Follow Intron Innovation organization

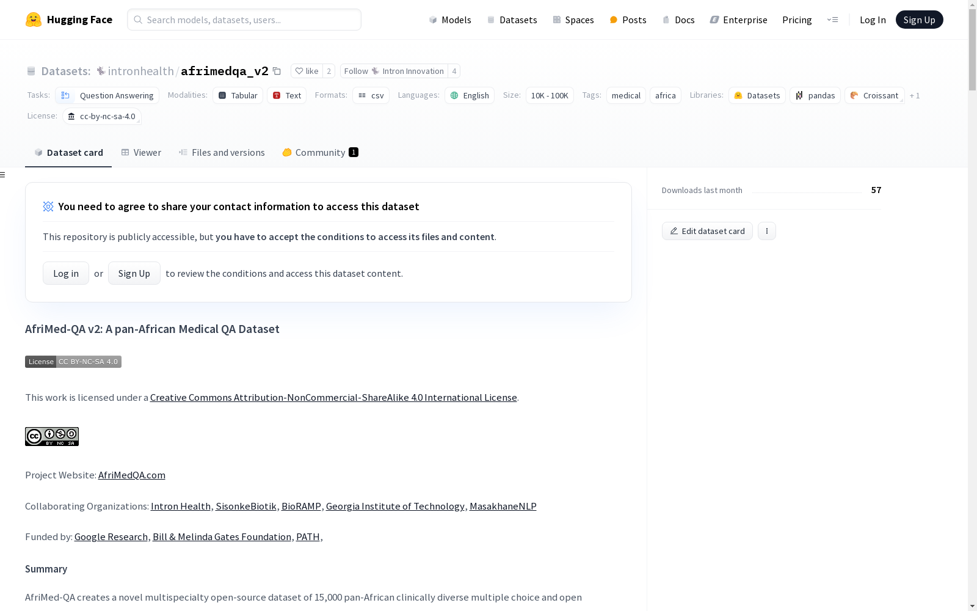(x=394, y=71)
